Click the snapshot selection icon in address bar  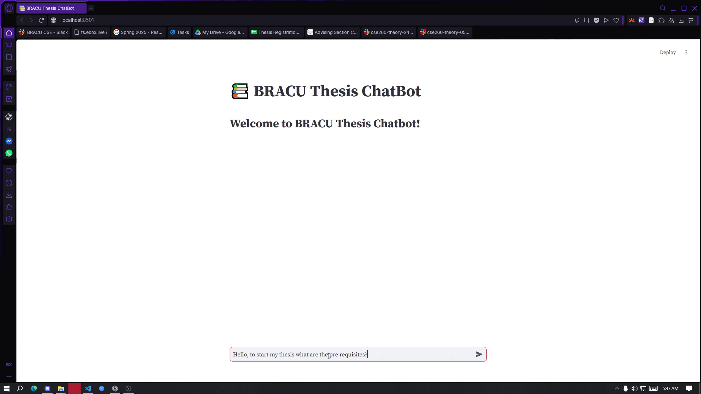point(586,20)
